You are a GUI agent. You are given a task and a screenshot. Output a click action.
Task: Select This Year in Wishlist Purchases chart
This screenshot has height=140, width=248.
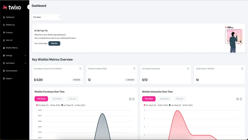[x=72, y=99]
